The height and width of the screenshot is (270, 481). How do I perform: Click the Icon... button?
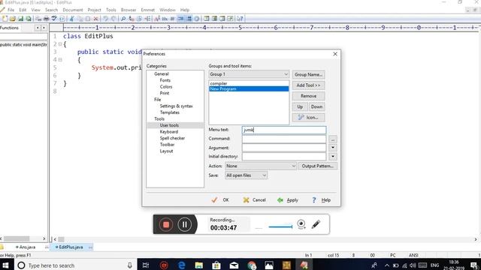tap(308, 118)
